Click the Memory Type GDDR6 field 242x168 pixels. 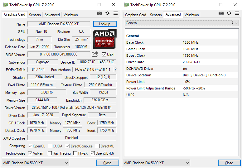(x=47, y=92)
